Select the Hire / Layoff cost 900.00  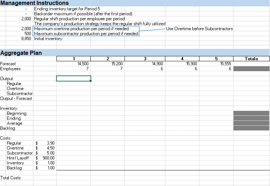coord(49,158)
